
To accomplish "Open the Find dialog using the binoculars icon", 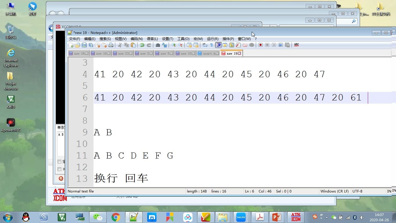I will (x=158, y=45).
